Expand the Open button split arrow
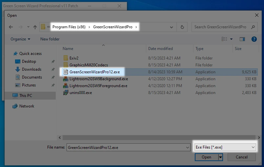Viewport: 264px width, 167px height. click(x=220, y=157)
